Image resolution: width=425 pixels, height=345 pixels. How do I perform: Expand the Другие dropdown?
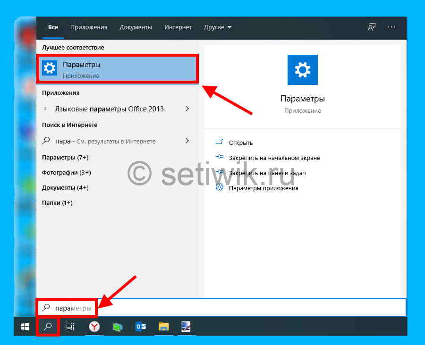click(217, 27)
